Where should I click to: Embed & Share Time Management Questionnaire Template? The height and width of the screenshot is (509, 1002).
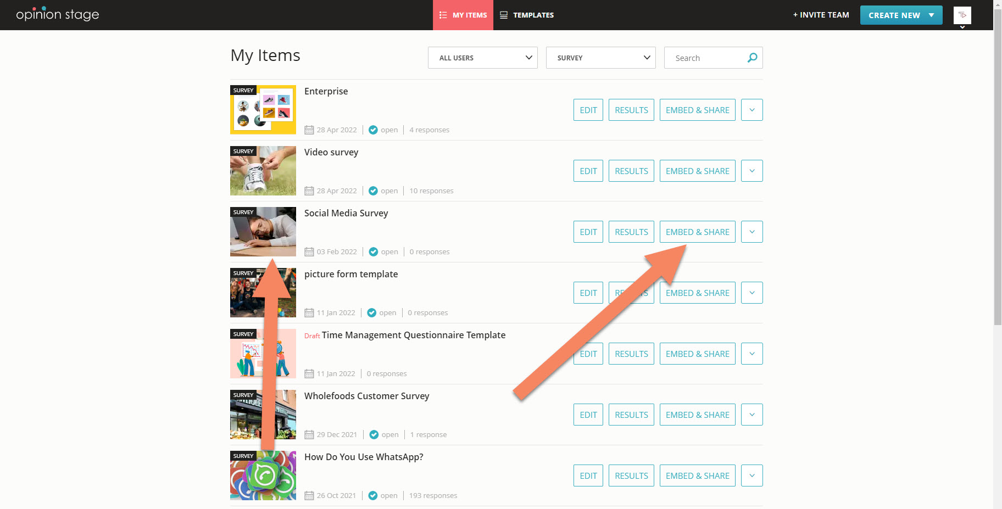(x=698, y=354)
